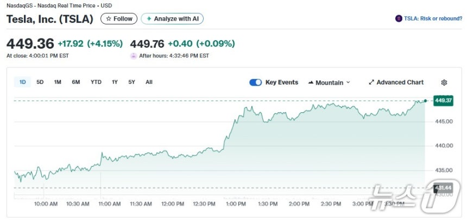Show the 5Y chart range
The height and width of the screenshot is (220, 467).
(132, 82)
